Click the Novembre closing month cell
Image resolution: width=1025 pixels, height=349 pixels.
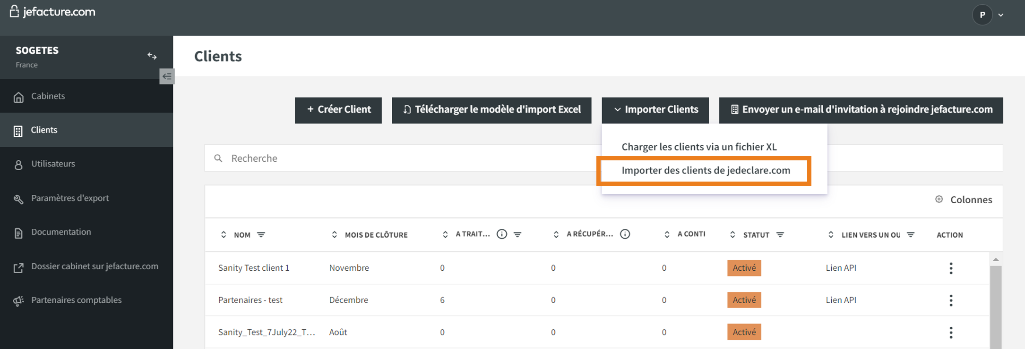pos(349,268)
